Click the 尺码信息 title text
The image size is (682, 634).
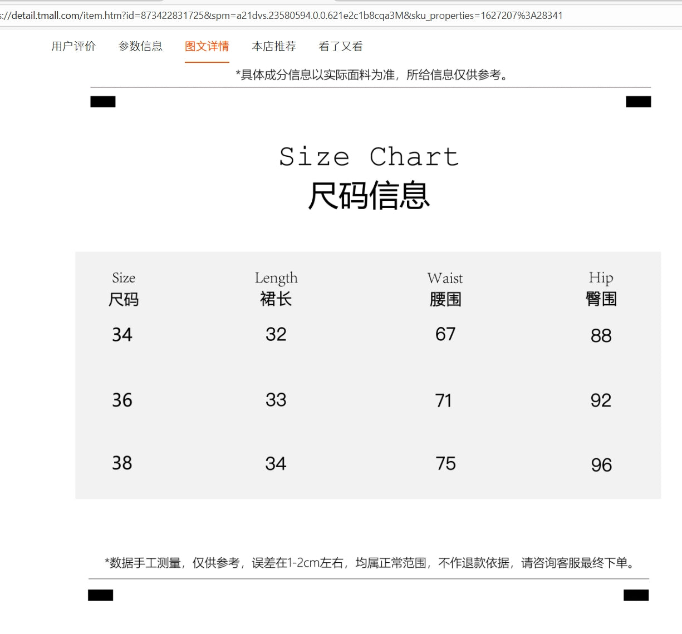pos(369,196)
